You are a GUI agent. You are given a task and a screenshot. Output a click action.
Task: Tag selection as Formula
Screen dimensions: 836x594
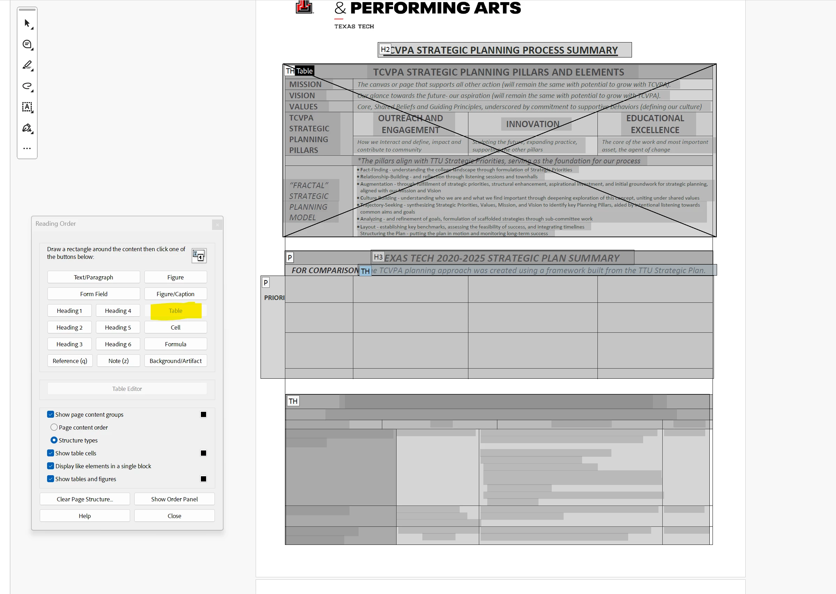coord(175,344)
